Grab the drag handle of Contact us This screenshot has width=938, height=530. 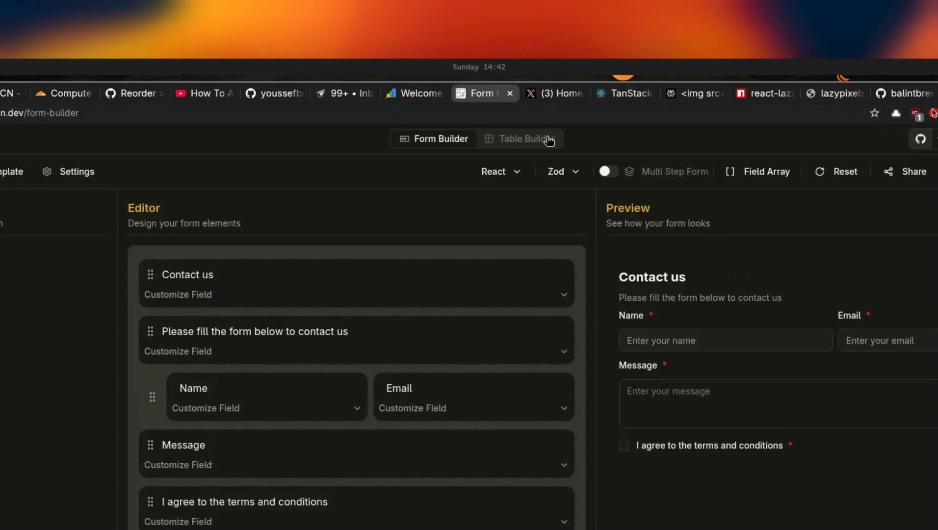[151, 274]
